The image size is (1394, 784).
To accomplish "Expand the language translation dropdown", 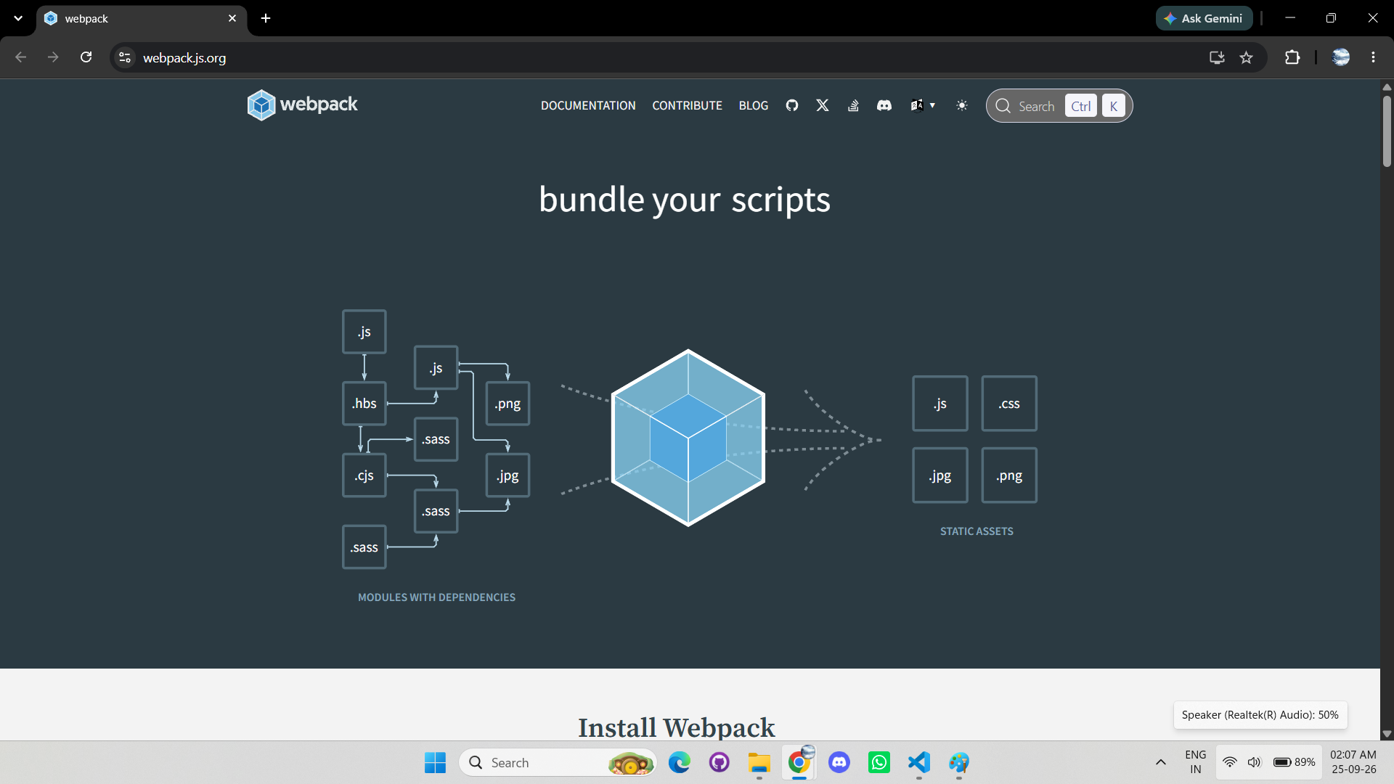I will [923, 106].
